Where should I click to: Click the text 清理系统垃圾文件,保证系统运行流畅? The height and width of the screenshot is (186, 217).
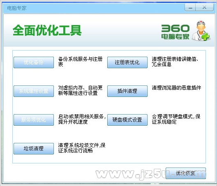(x=82, y=148)
